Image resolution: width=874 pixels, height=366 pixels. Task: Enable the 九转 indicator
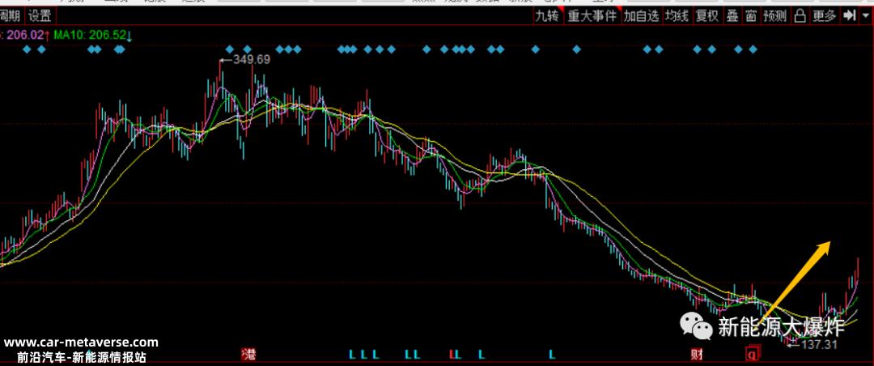click(x=547, y=16)
